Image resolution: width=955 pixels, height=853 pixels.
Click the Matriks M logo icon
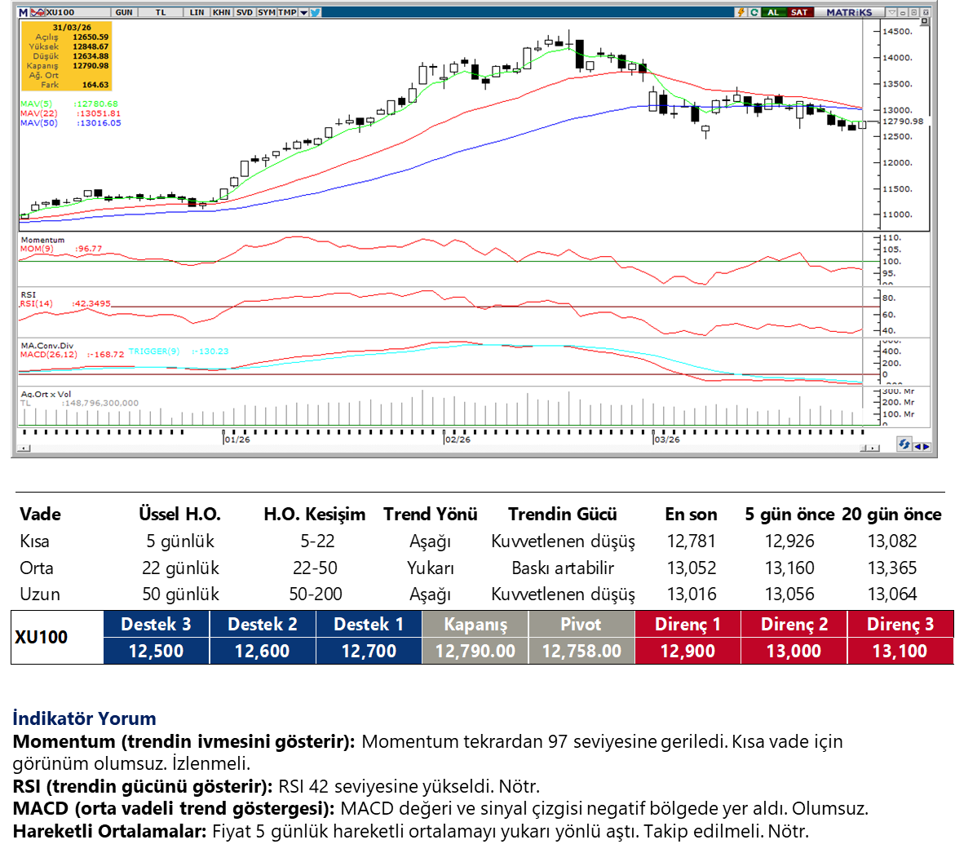[24, 12]
